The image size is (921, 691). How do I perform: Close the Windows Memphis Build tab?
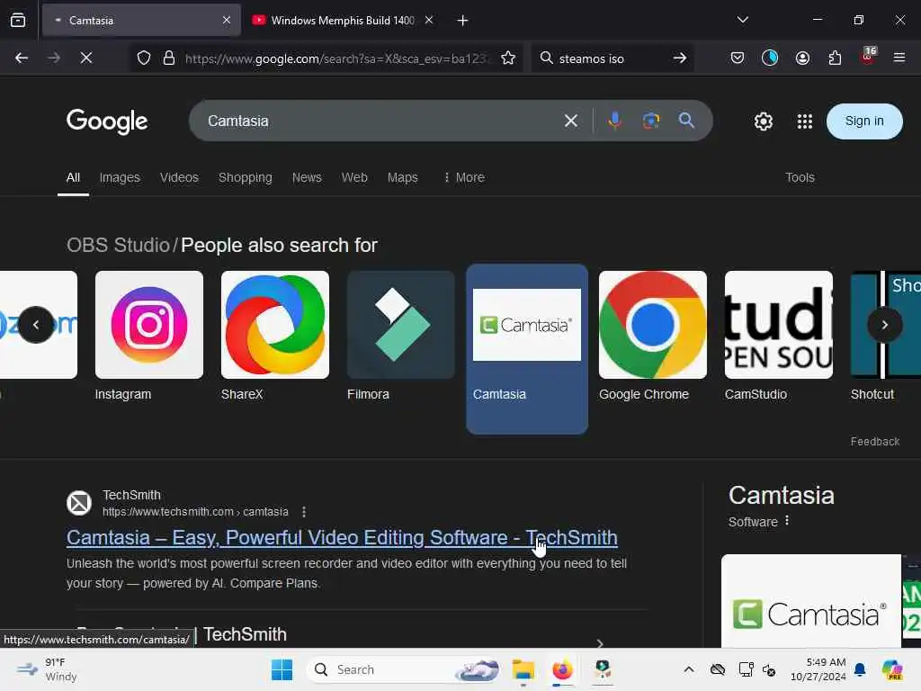429,20
